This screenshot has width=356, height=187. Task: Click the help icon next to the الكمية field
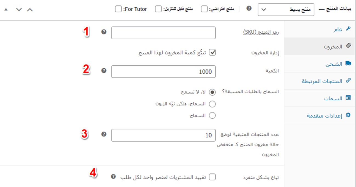[x=104, y=71]
